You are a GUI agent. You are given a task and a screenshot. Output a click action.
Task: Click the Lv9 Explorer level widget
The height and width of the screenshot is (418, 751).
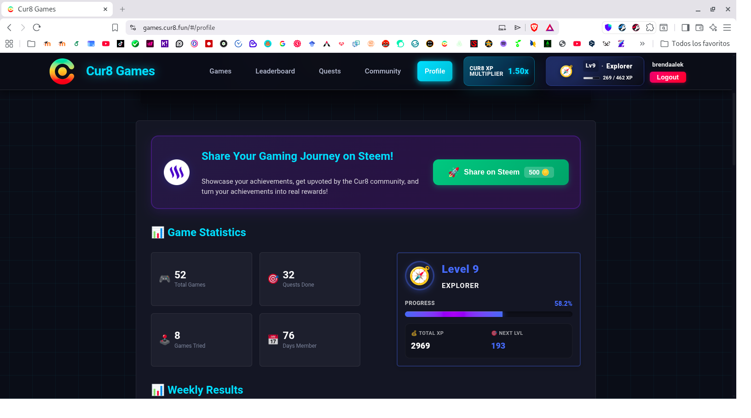(x=595, y=71)
